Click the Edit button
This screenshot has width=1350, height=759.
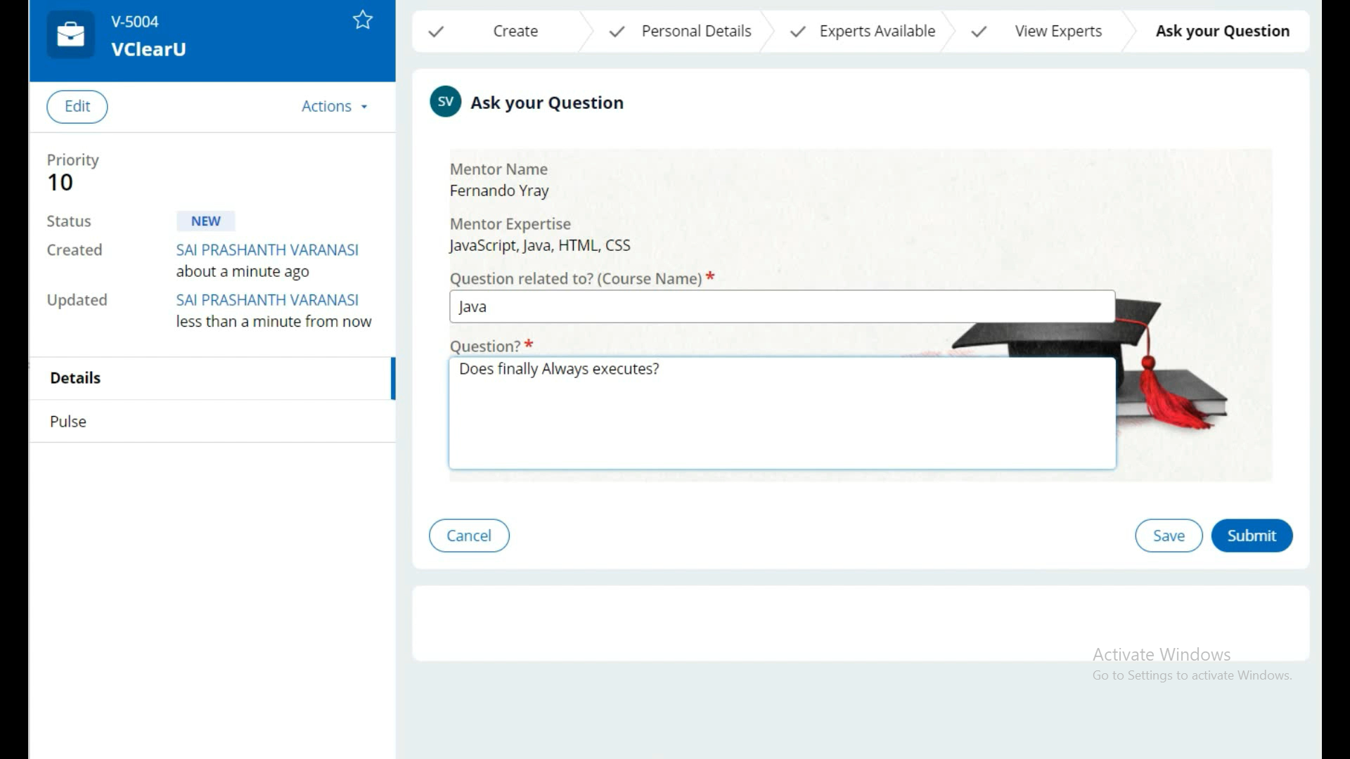(x=77, y=106)
